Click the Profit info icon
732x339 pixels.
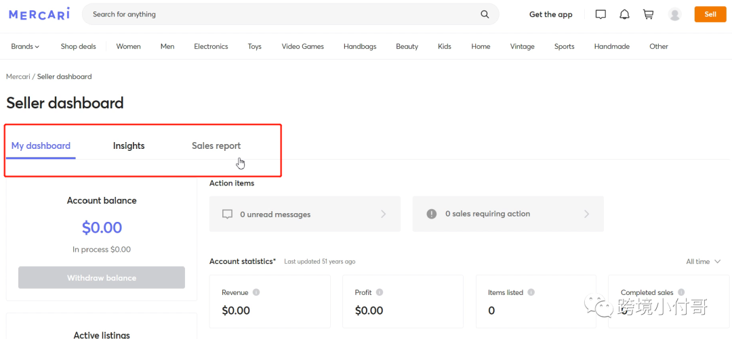(380, 292)
